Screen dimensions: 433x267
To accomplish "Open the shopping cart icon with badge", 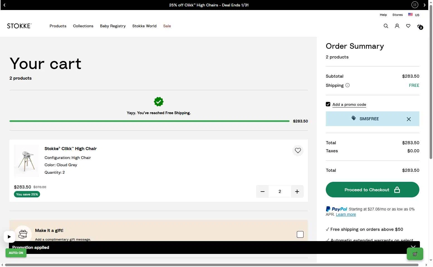I will 420,26.
